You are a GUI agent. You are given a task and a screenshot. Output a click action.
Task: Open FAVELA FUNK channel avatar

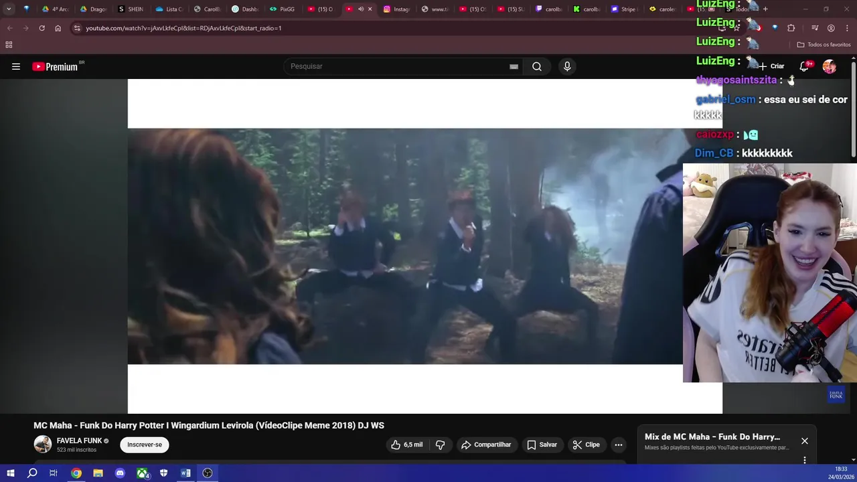click(x=43, y=445)
